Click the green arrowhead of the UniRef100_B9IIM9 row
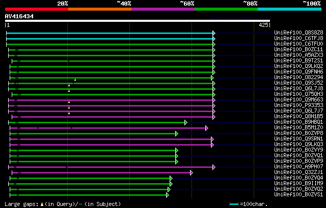The width and height of the screenshot is (326, 208). [x=171, y=184]
